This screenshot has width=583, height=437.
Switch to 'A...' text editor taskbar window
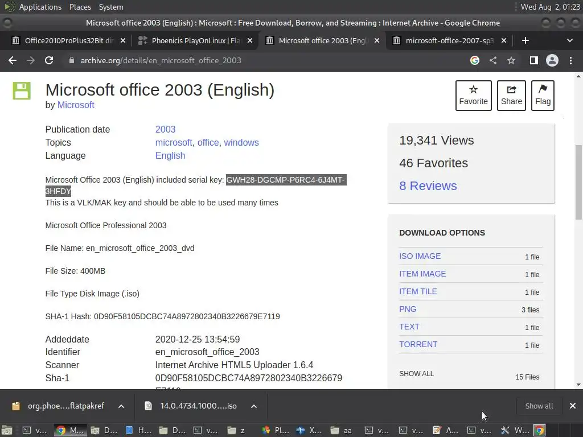click(x=446, y=430)
